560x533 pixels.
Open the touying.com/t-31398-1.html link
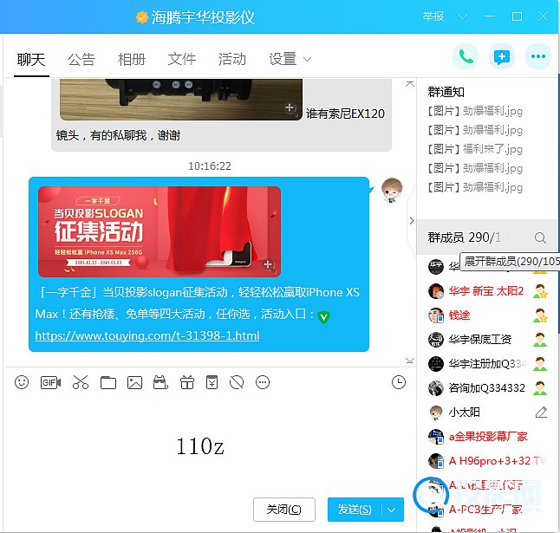pyautogui.click(x=147, y=335)
